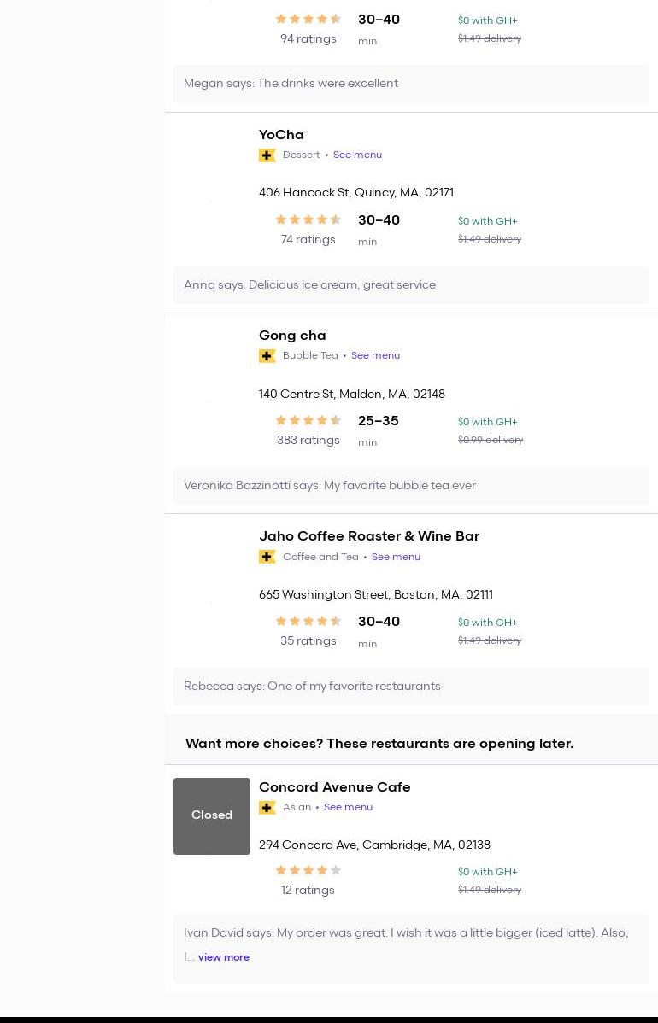Click YoCha's star rating icons

click(x=308, y=220)
